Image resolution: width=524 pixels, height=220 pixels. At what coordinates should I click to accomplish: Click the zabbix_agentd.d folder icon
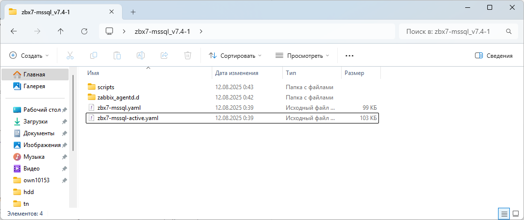tap(92, 98)
